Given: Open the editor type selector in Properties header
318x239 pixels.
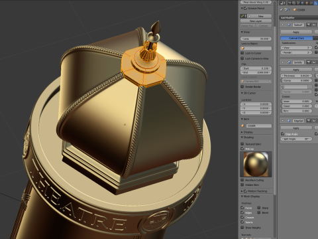Looking at the screenshot, I should 283,3.
